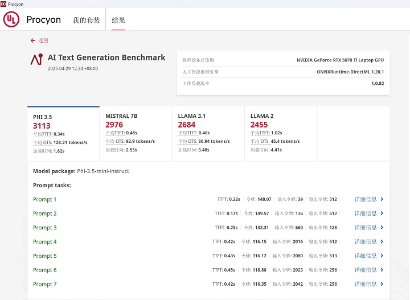Viewport: 410px width, 300px height.
Task: Click the Prompt 4 label
Action: point(45,242)
